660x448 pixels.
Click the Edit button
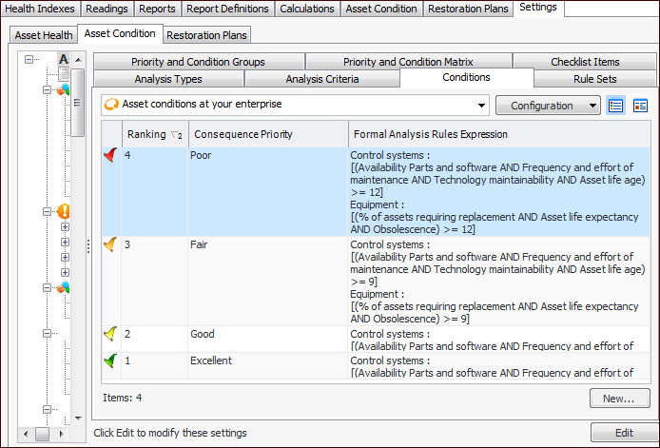623,433
